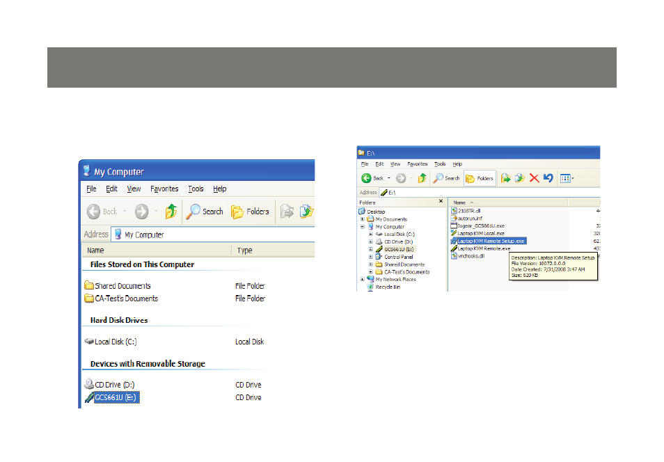Viewport: 664px width, 462px height.
Task: Select file Laptop KVM Remote.exe
Action: click(x=481, y=248)
